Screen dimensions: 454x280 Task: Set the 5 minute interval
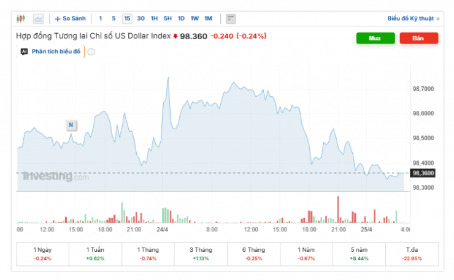click(x=113, y=18)
